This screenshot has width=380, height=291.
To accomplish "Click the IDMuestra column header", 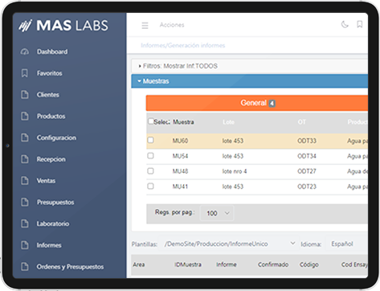I will [188, 264].
